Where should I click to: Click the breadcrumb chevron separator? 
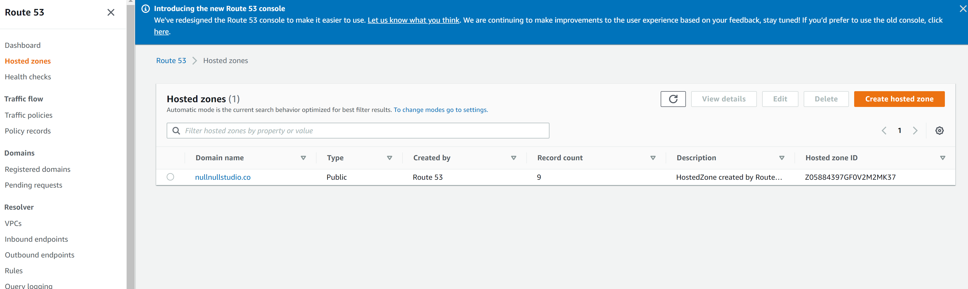[x=195, y=61]
